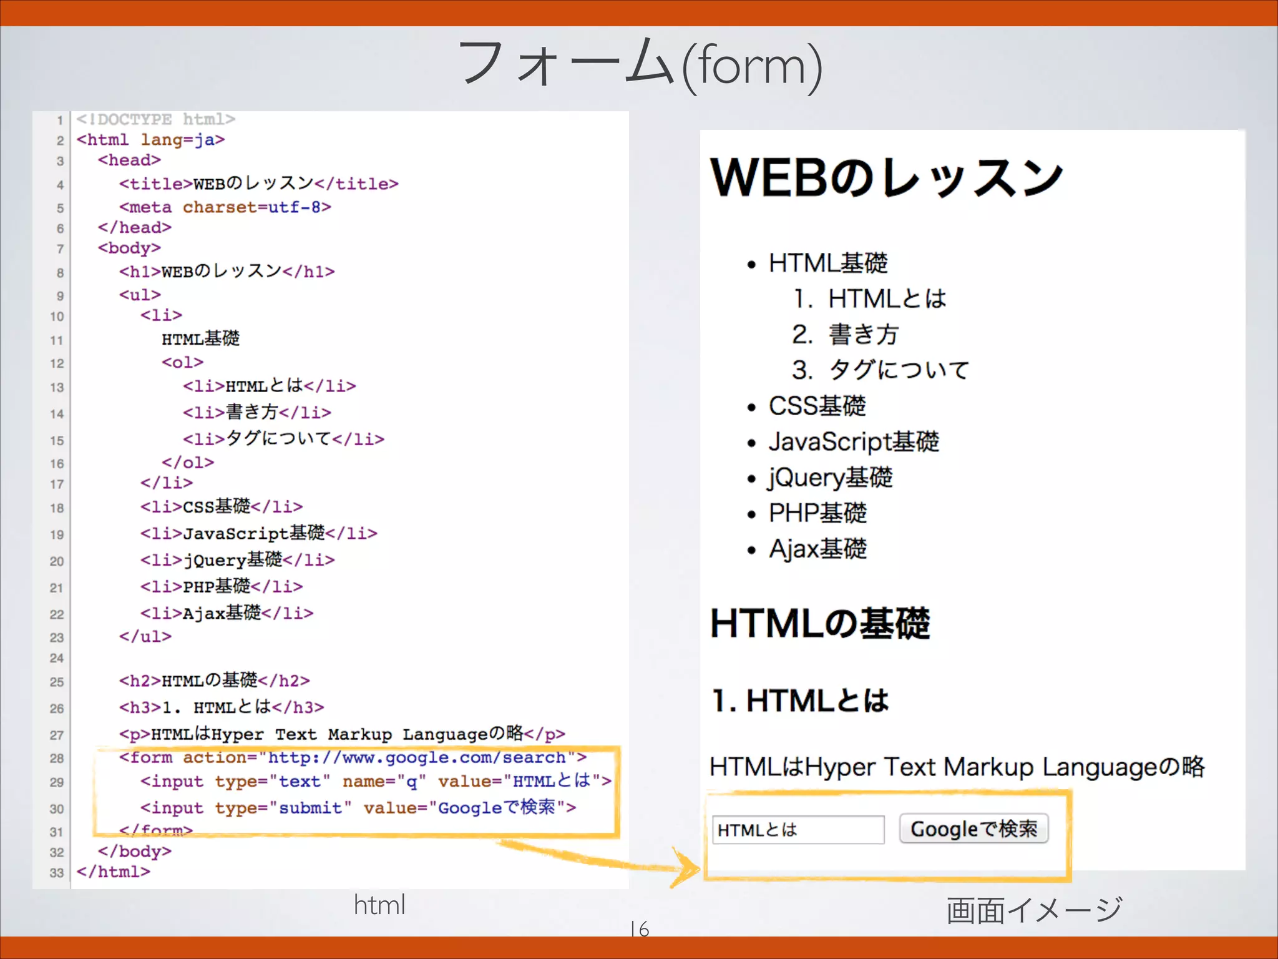Screen dimensions: 1278x959
Task: Click the 'HTMLとは' text input field
Action: (x=798, y=830)
